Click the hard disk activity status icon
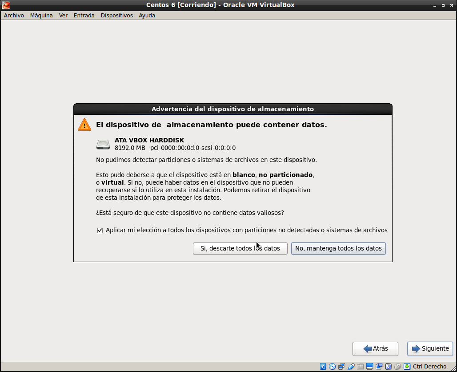457x372 pixels. pyautogui.click(x=323, y=367)
